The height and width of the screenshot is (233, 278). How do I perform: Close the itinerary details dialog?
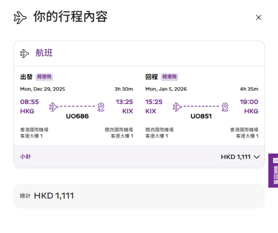tap(259, 17)
